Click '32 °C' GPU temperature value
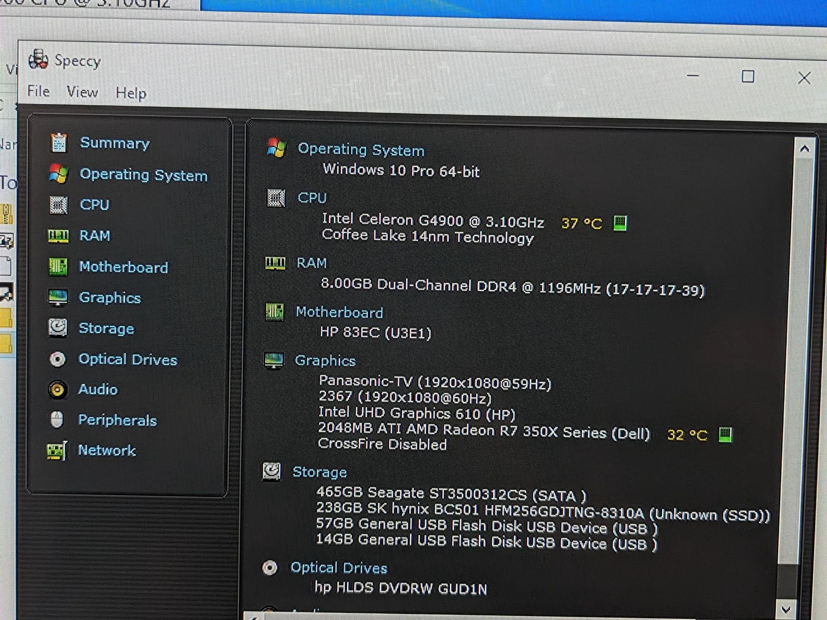 [x=687, y=435]
